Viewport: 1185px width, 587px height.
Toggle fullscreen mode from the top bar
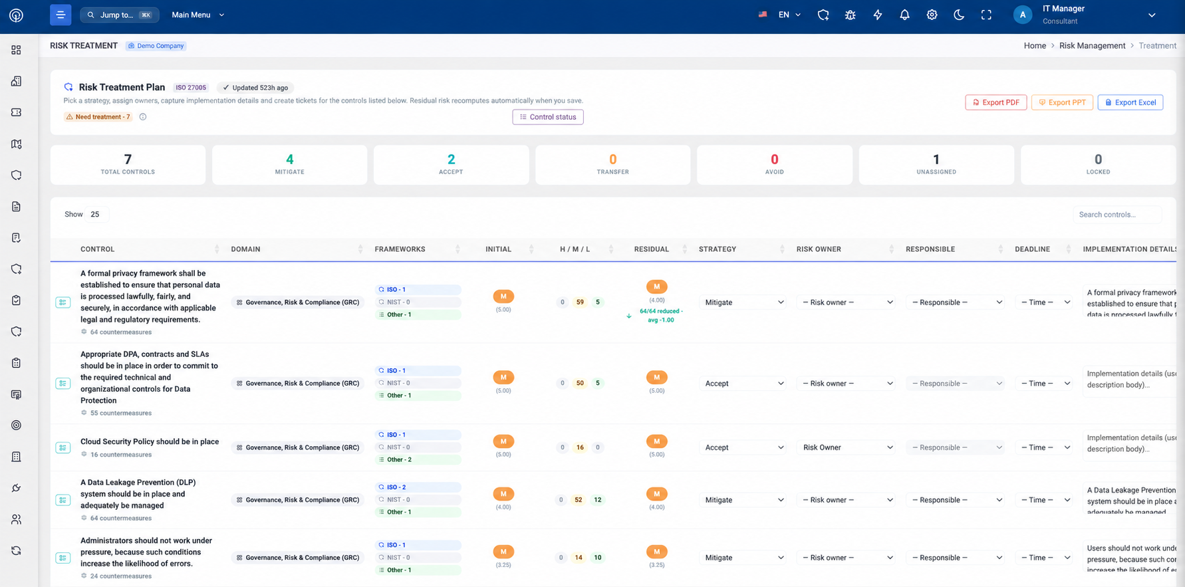coord(986,15)
